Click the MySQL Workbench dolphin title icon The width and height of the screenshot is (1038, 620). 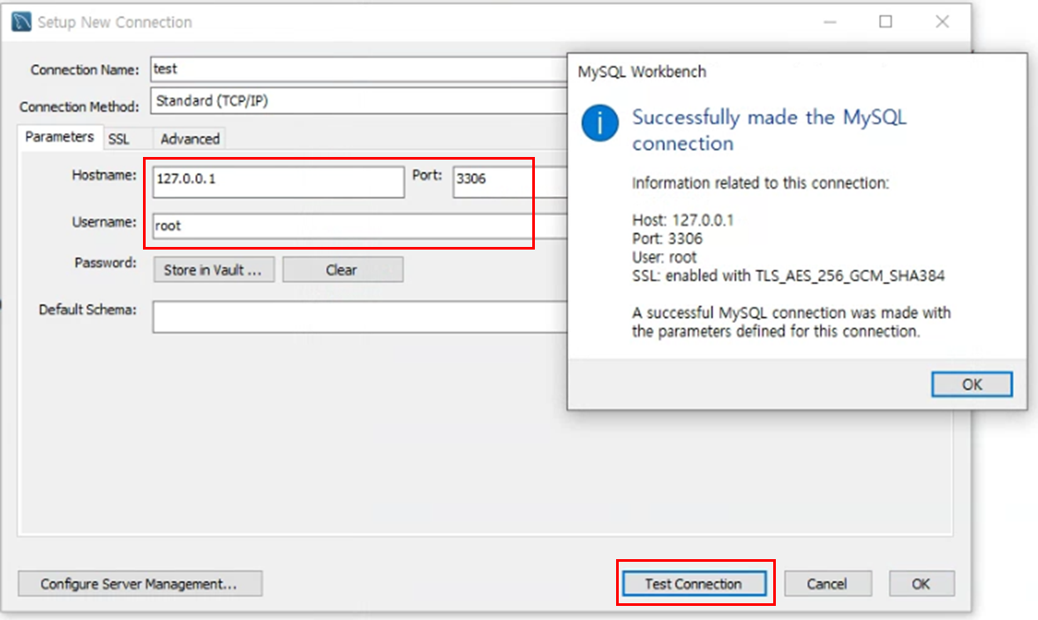coord(21,22)
